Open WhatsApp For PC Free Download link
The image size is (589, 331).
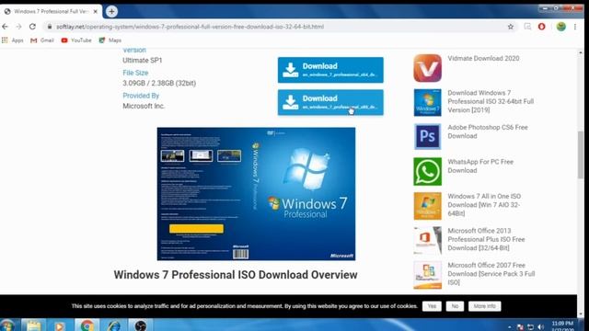(x=480, y=166)
